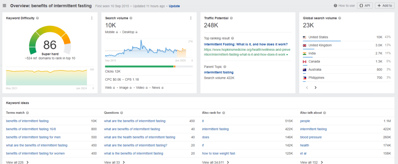
Task: Click the Also rank for help icon
Action: coord(224,113)
